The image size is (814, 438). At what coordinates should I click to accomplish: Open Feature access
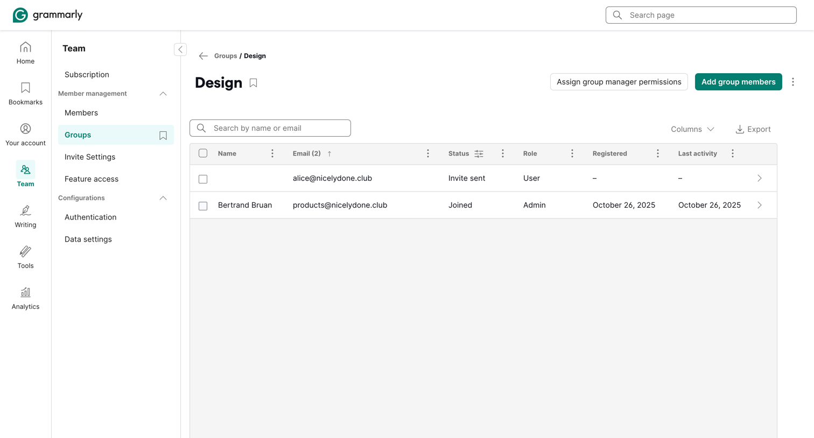(92, 179)
